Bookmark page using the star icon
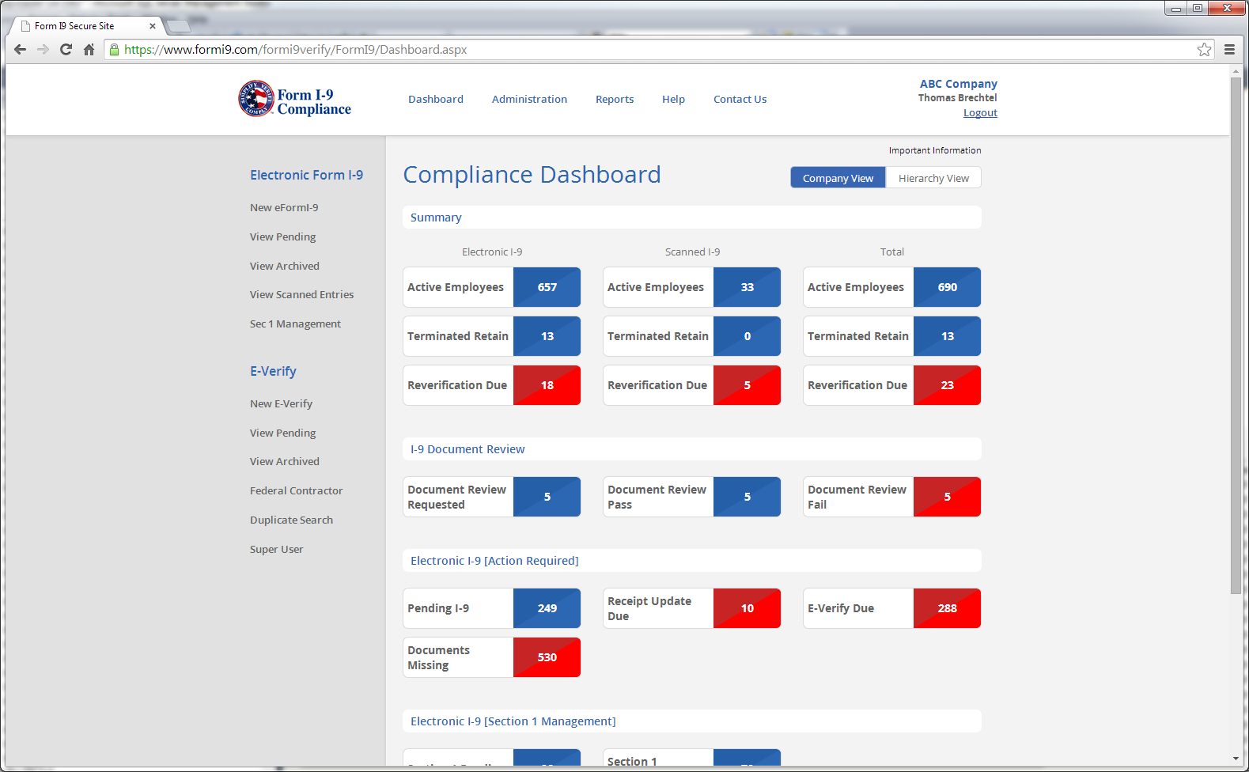This screenshot has width=1249, height=772. 1204,49
